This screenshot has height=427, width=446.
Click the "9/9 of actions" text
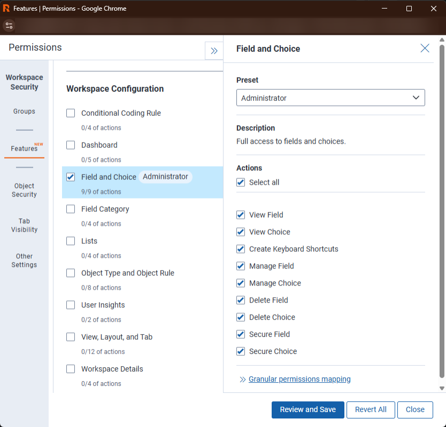(x=101, y=192)
